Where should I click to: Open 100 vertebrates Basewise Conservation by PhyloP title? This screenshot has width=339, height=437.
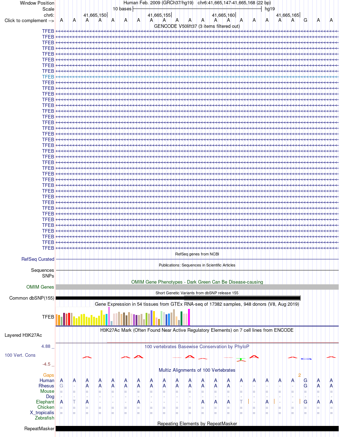(197, 347)
